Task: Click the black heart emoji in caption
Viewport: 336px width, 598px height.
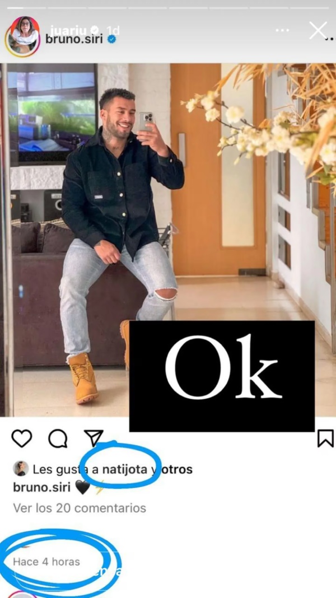Action: (82, 488)
